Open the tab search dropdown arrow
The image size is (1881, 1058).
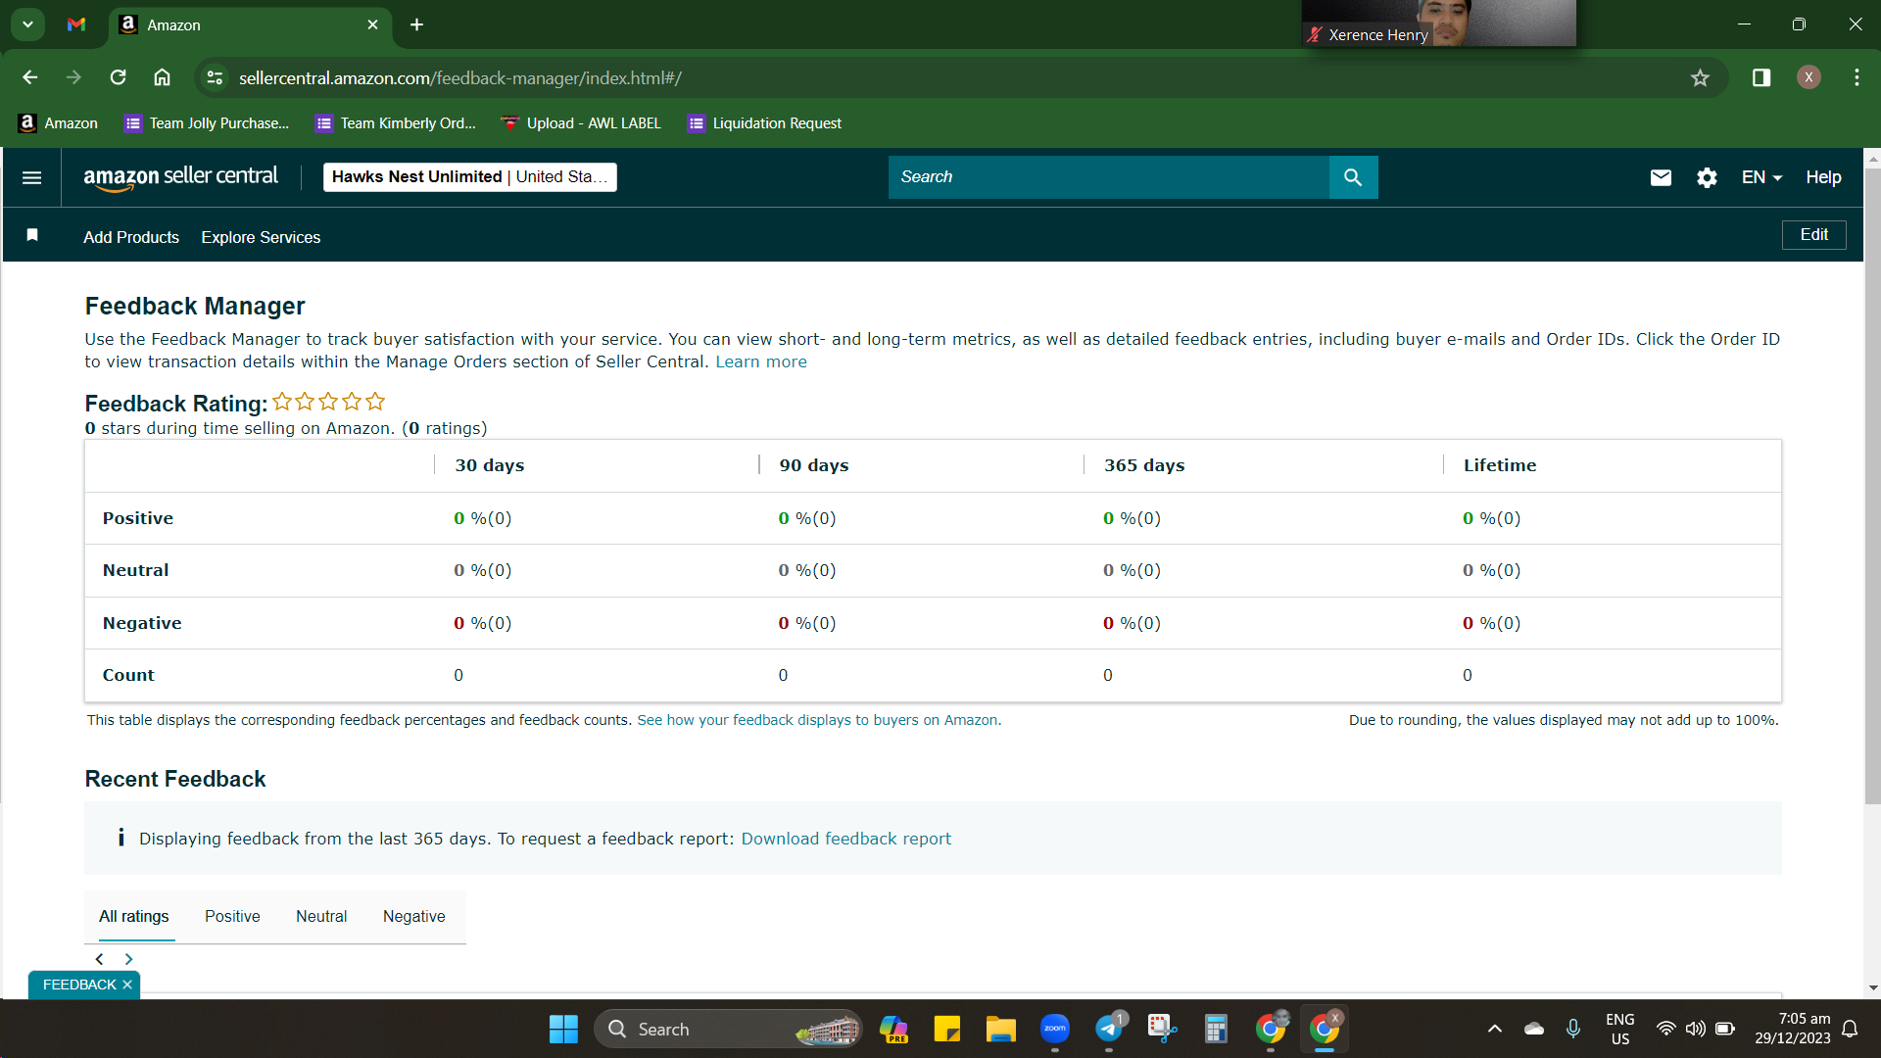tap(28, 24)
